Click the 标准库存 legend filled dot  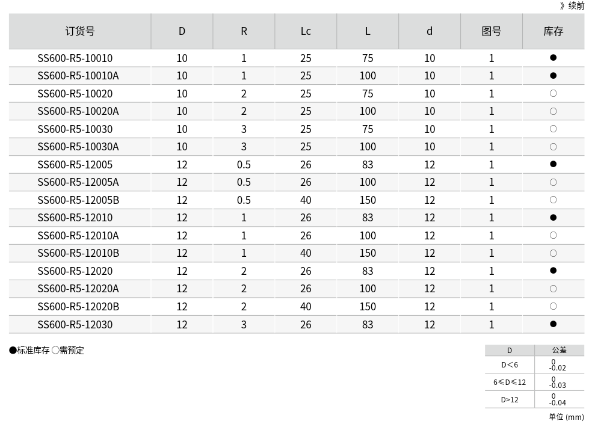13,350
